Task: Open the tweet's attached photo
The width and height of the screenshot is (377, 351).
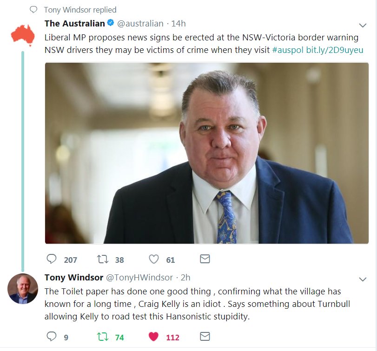Action: (207, 153)
